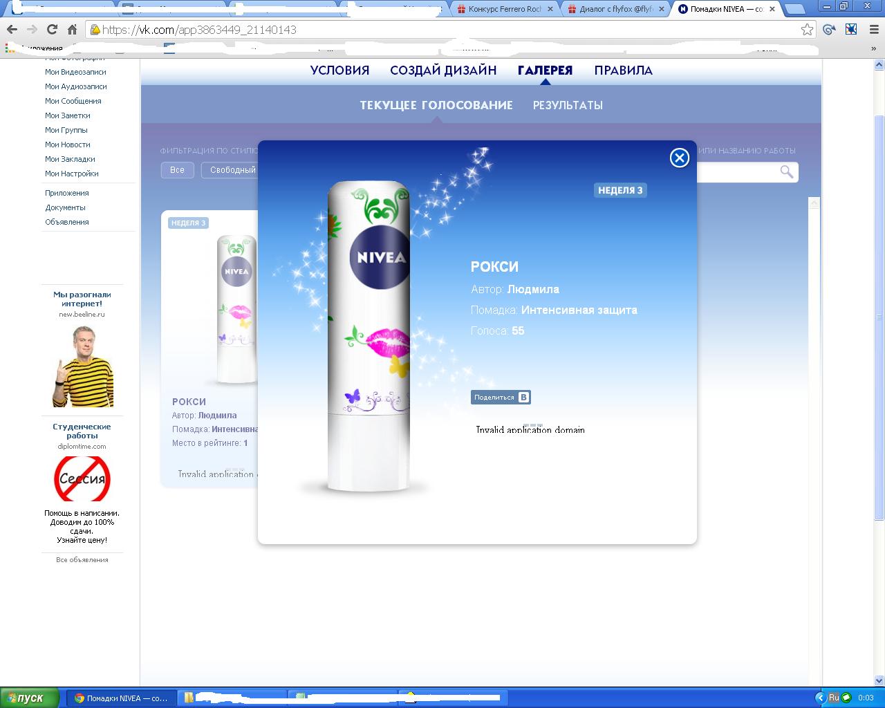Close the lipstick detail popup
Screen dimensions: 885x708
(680, 158)
